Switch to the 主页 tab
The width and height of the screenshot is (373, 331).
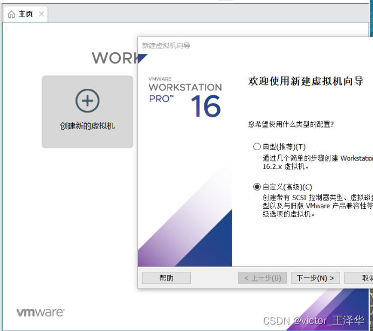[26, 14]
